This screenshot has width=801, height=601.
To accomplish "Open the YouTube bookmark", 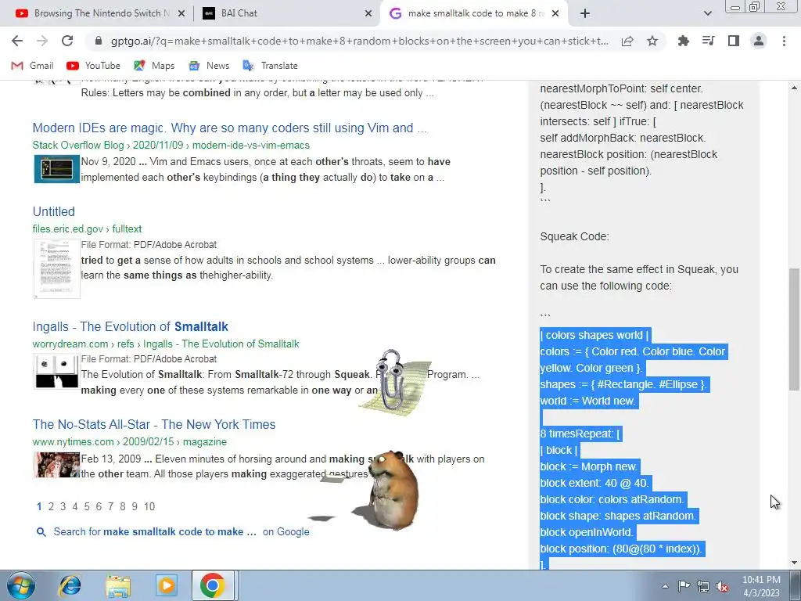I will 94,66.
